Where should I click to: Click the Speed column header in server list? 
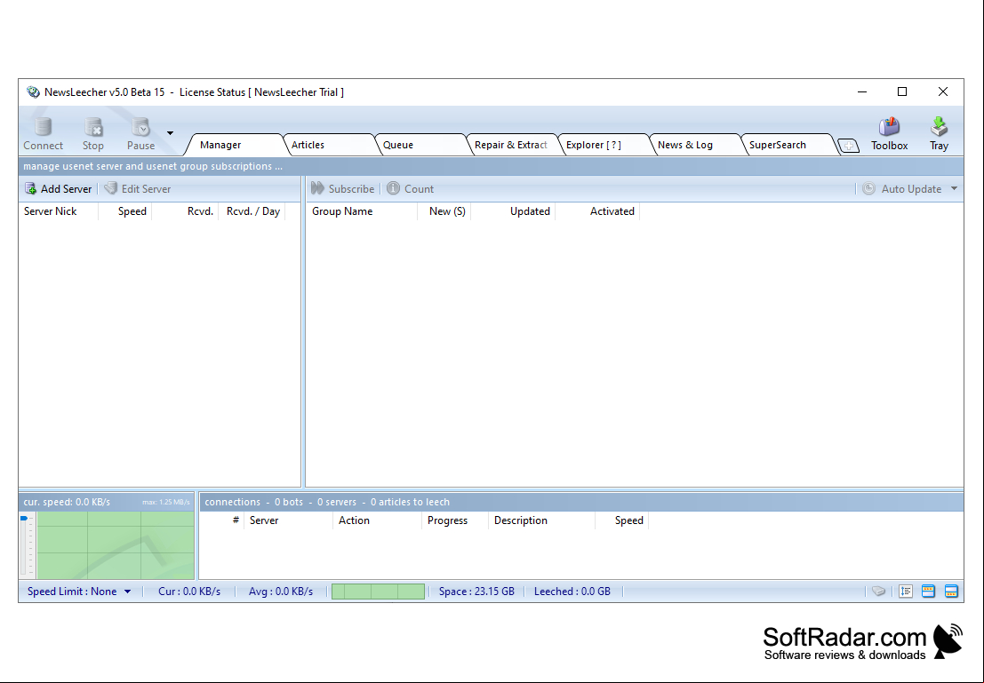[x=124, y=211]
